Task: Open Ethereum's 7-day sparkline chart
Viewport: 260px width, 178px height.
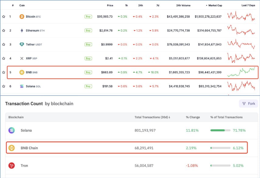Action: pos(241,30)
